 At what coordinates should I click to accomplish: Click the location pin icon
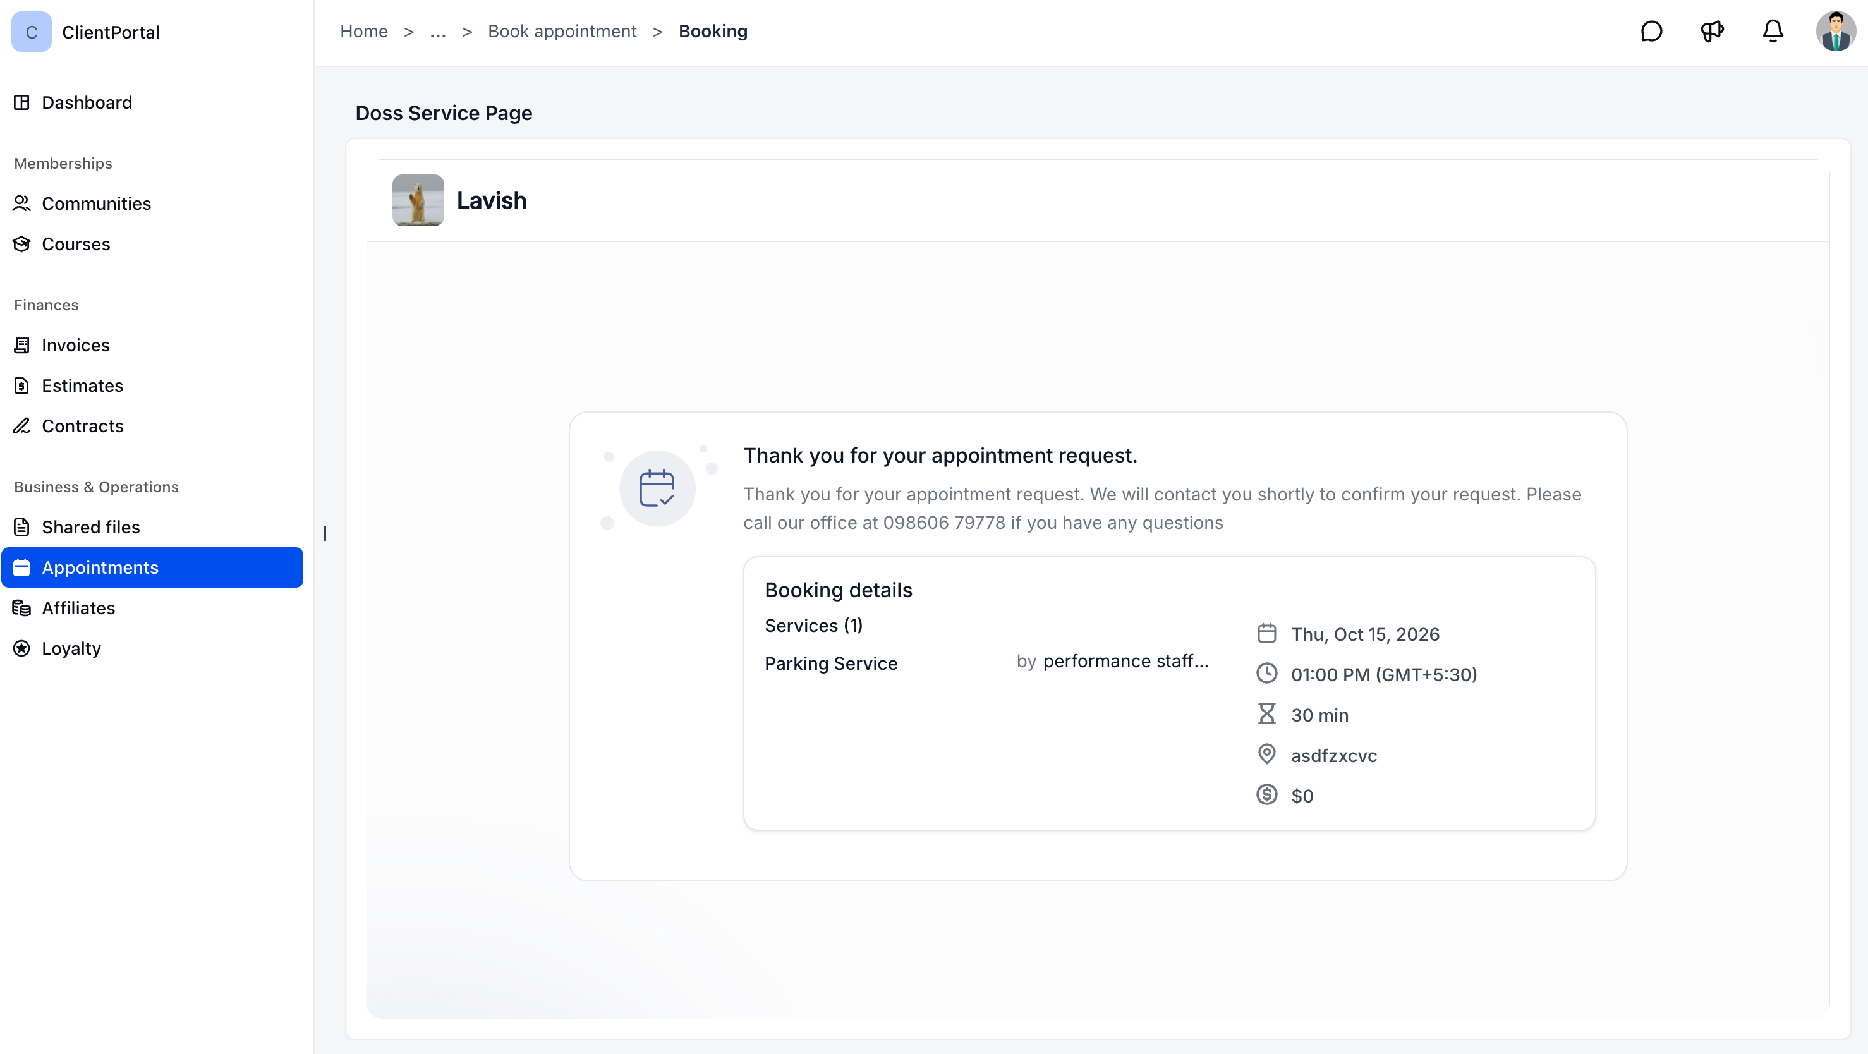tap(1267, 754)
